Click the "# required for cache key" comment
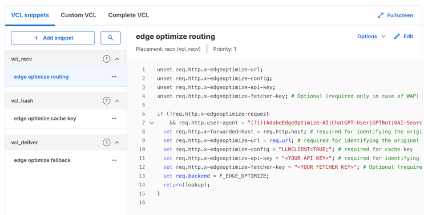Viewport: 428px width, 215px height. tap(375, 149)
